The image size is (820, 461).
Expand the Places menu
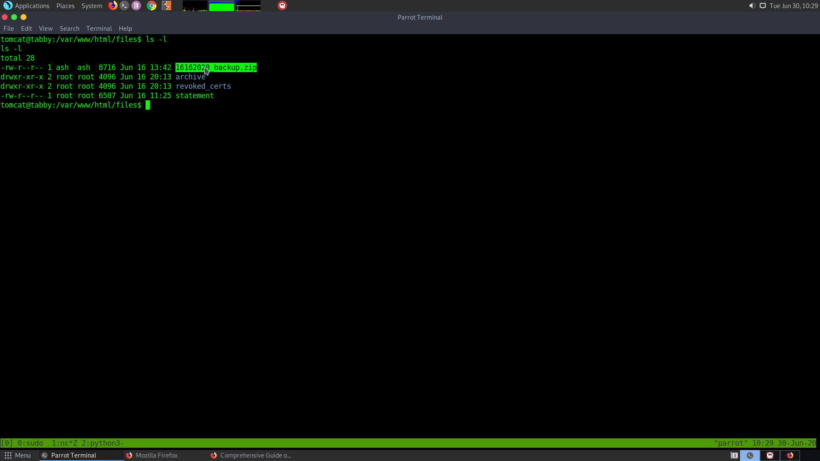click(x=65, y=6)
